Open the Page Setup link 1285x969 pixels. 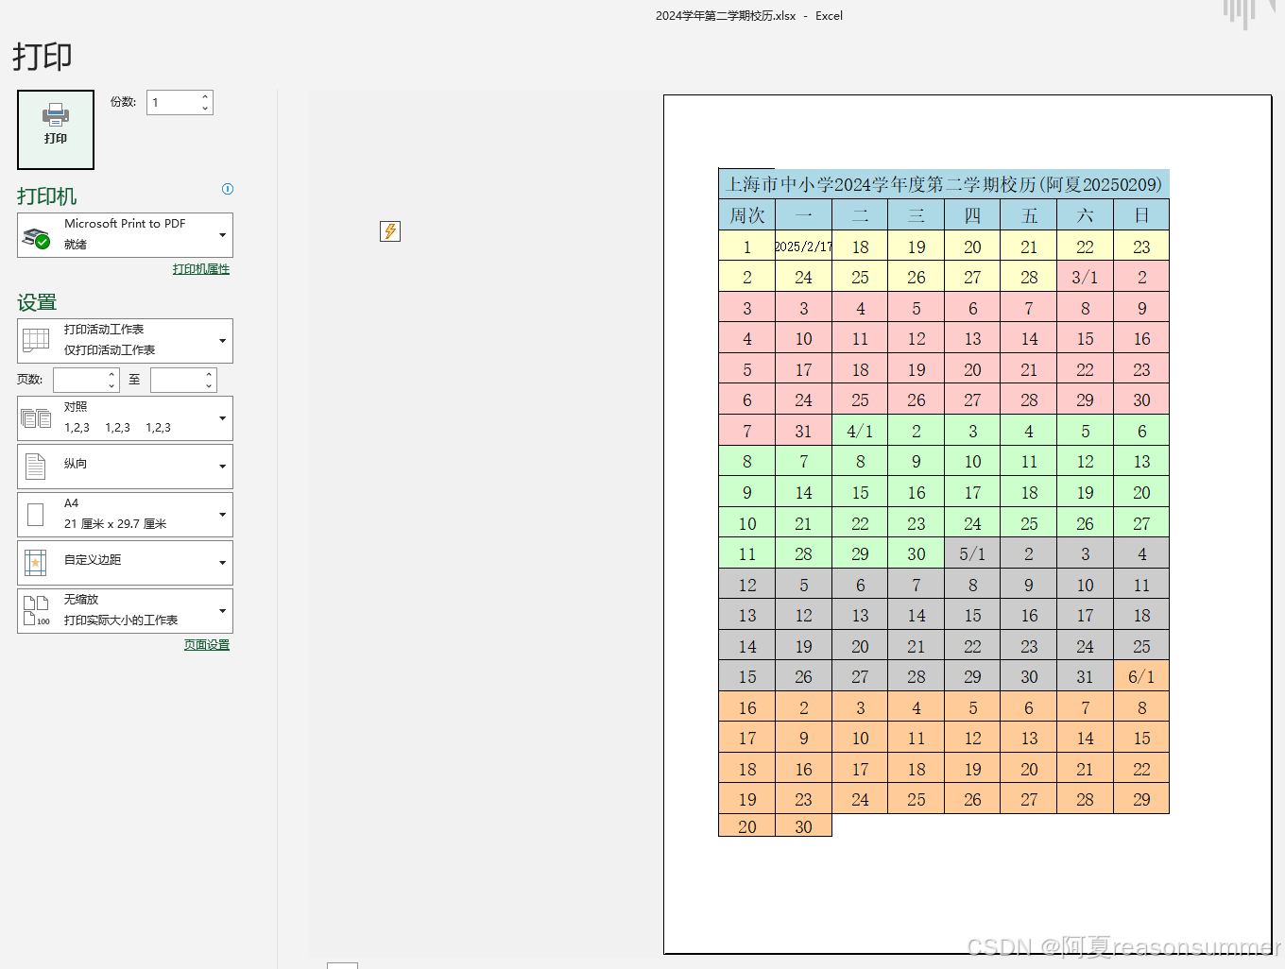point(207,645)
